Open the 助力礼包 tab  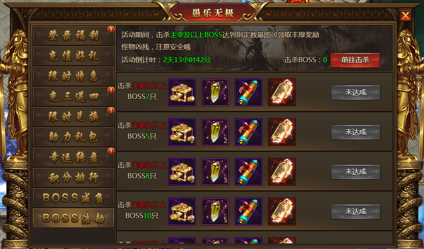coord(73,137)
